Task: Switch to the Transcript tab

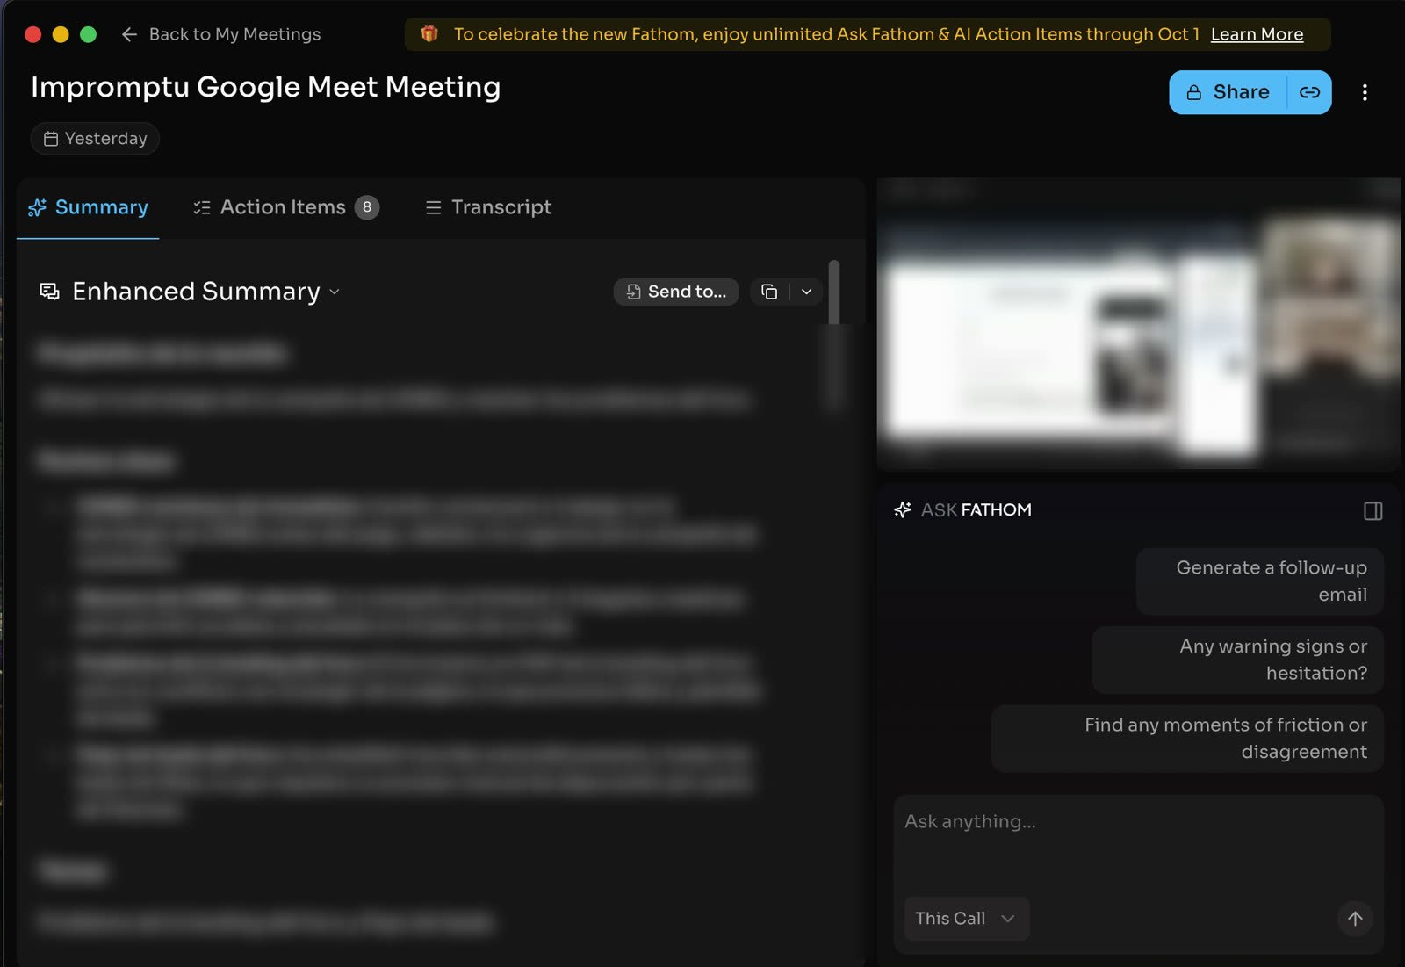Action: (488, 207)
